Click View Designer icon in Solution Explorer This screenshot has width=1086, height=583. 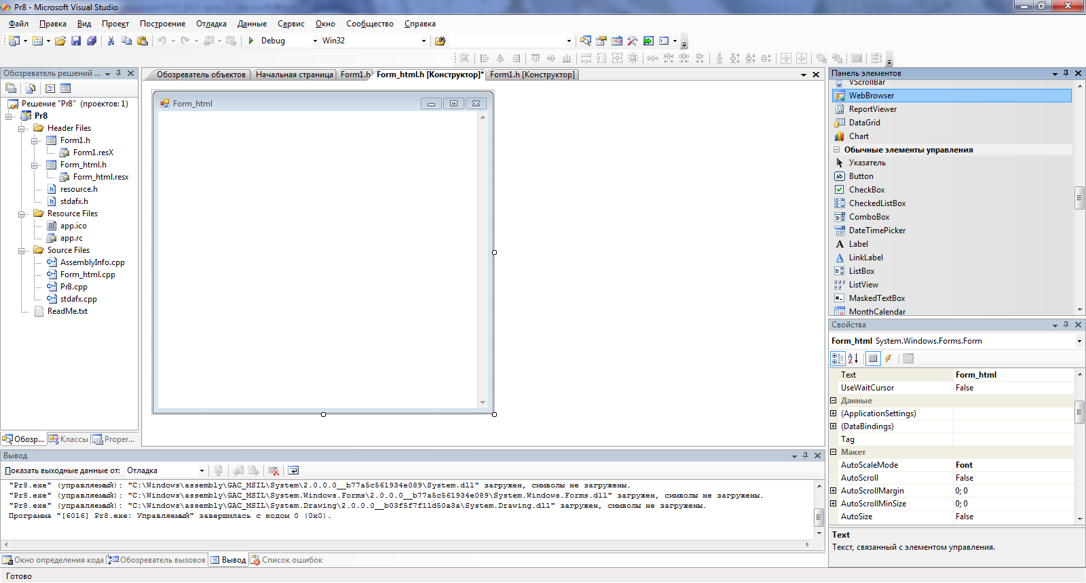click(x=65, y=88)
